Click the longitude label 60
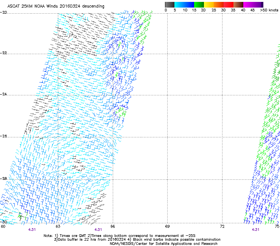Viewport: 280px width, 246px height. (3, 226)
